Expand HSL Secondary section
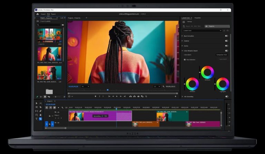 (182, 97)
